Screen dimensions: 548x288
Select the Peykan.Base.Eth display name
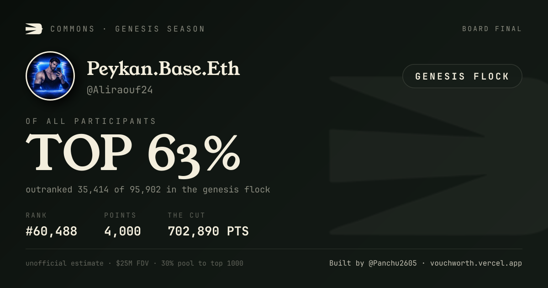click(x=163, y=69)
